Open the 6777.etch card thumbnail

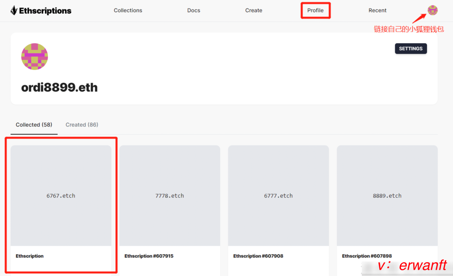tap(278, 196)
